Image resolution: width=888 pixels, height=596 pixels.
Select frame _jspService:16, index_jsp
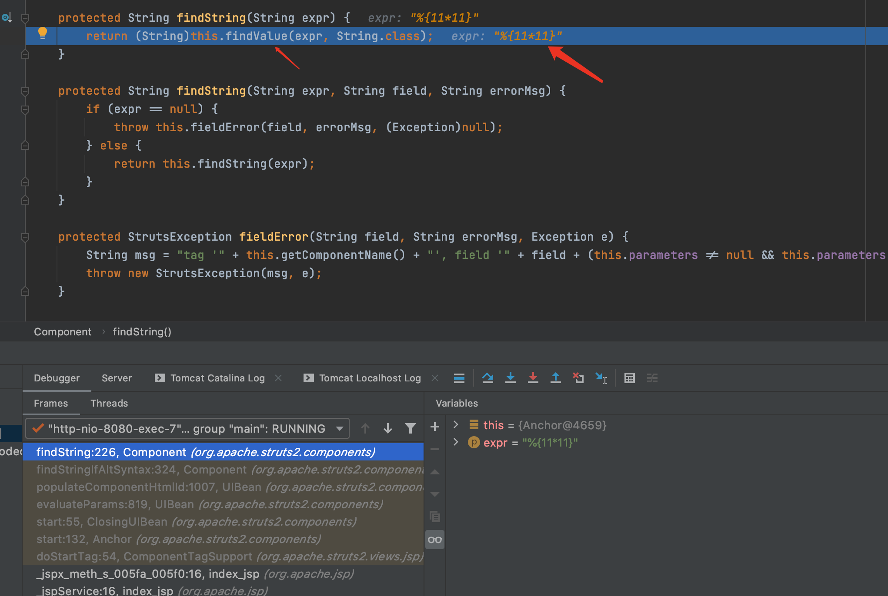pos(223,590)
